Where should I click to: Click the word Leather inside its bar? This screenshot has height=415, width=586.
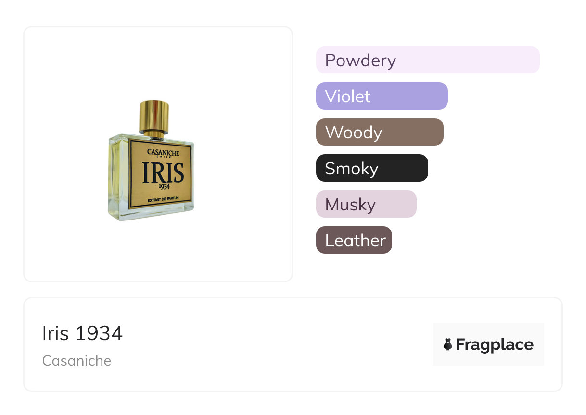click(355, 241)
